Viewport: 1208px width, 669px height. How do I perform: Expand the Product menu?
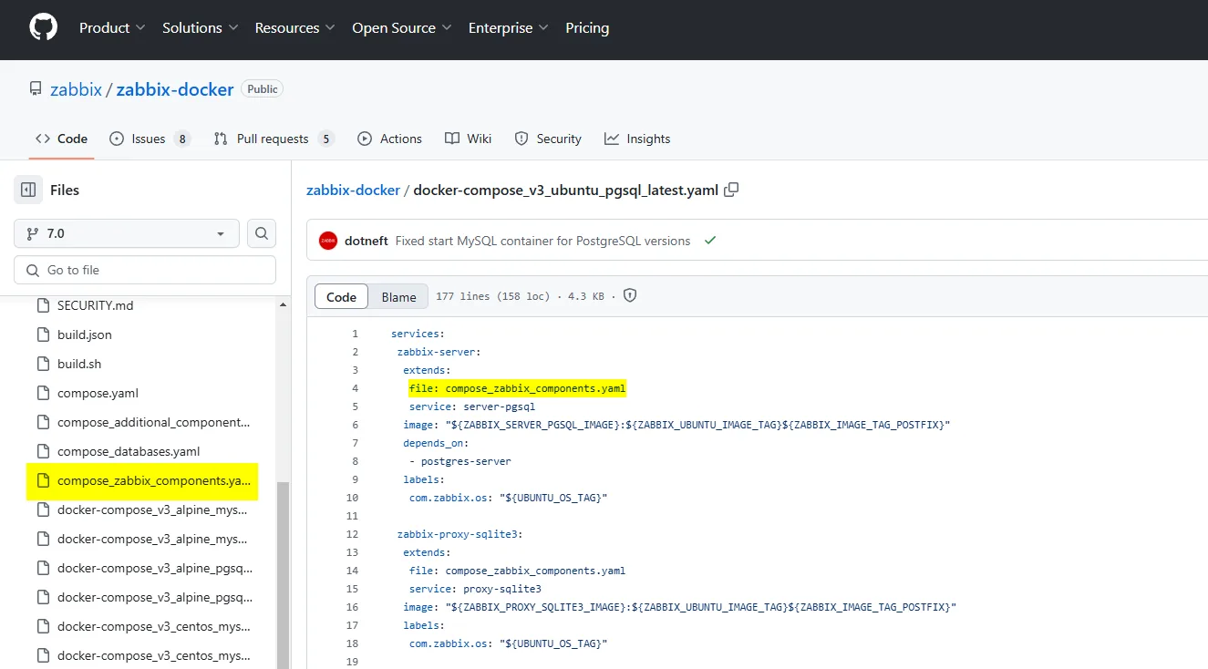[x=112, y=28]
